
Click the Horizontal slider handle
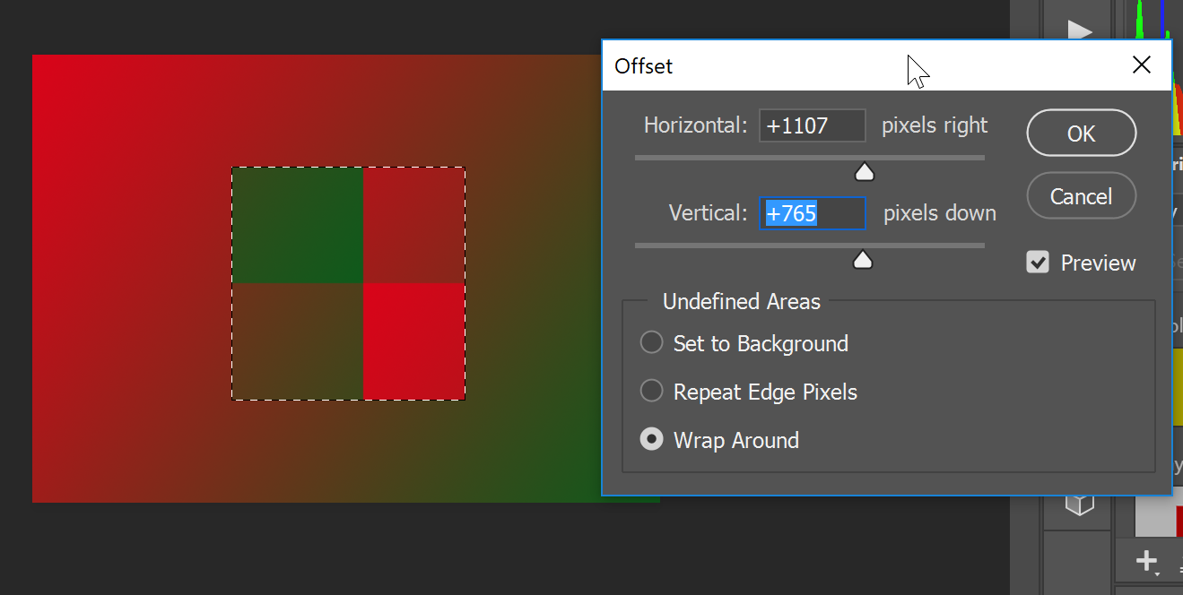pyautogui.click(x=864, y=171)
